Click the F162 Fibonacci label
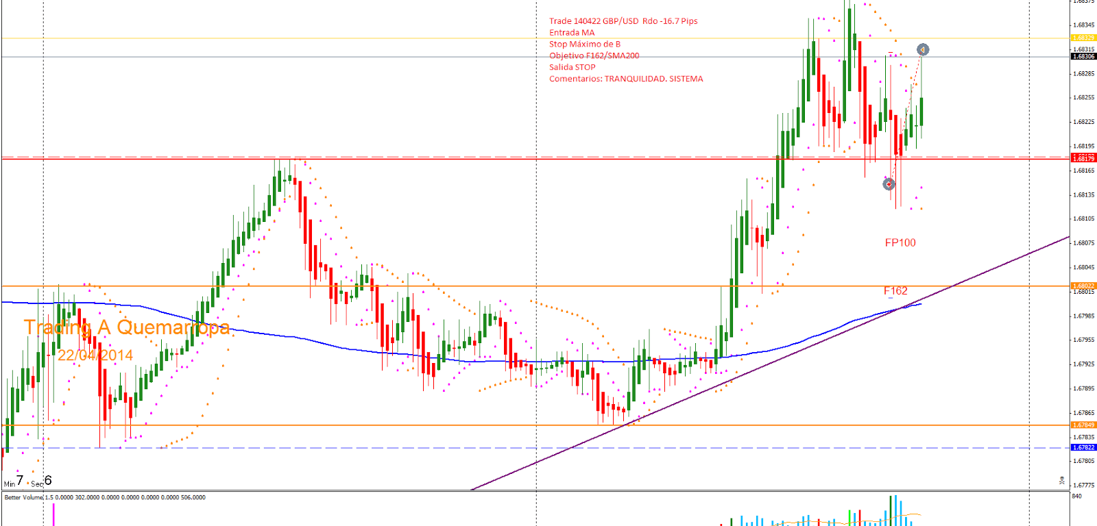The height and width of the screenshot is (526, 1097). (x=895, y=291)
